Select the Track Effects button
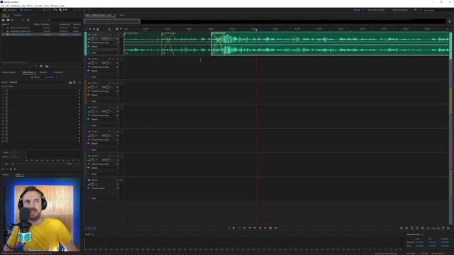The image size is (454, 255). [49, 77]
